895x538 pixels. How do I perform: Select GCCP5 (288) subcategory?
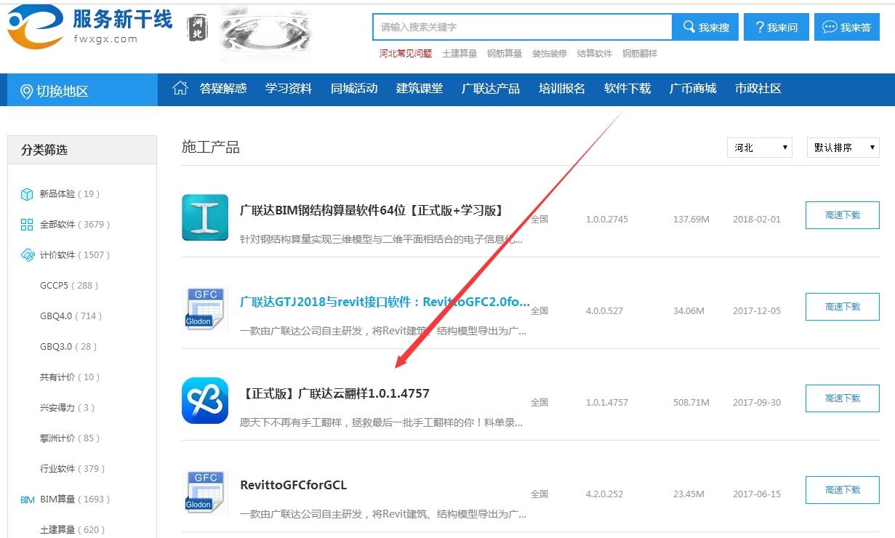[x=69, y=286]
